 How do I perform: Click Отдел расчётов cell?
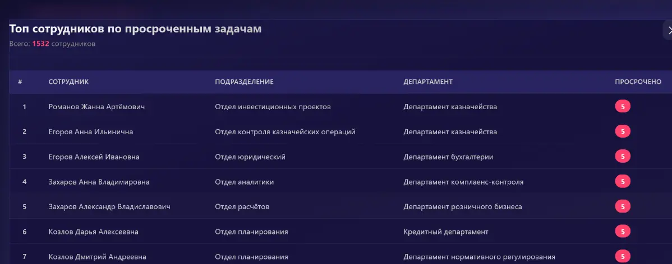(242, 207)
